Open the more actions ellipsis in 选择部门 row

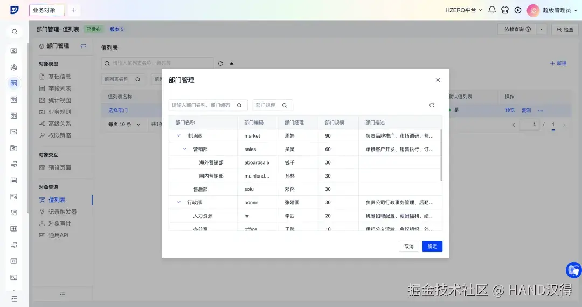(541, 111)
